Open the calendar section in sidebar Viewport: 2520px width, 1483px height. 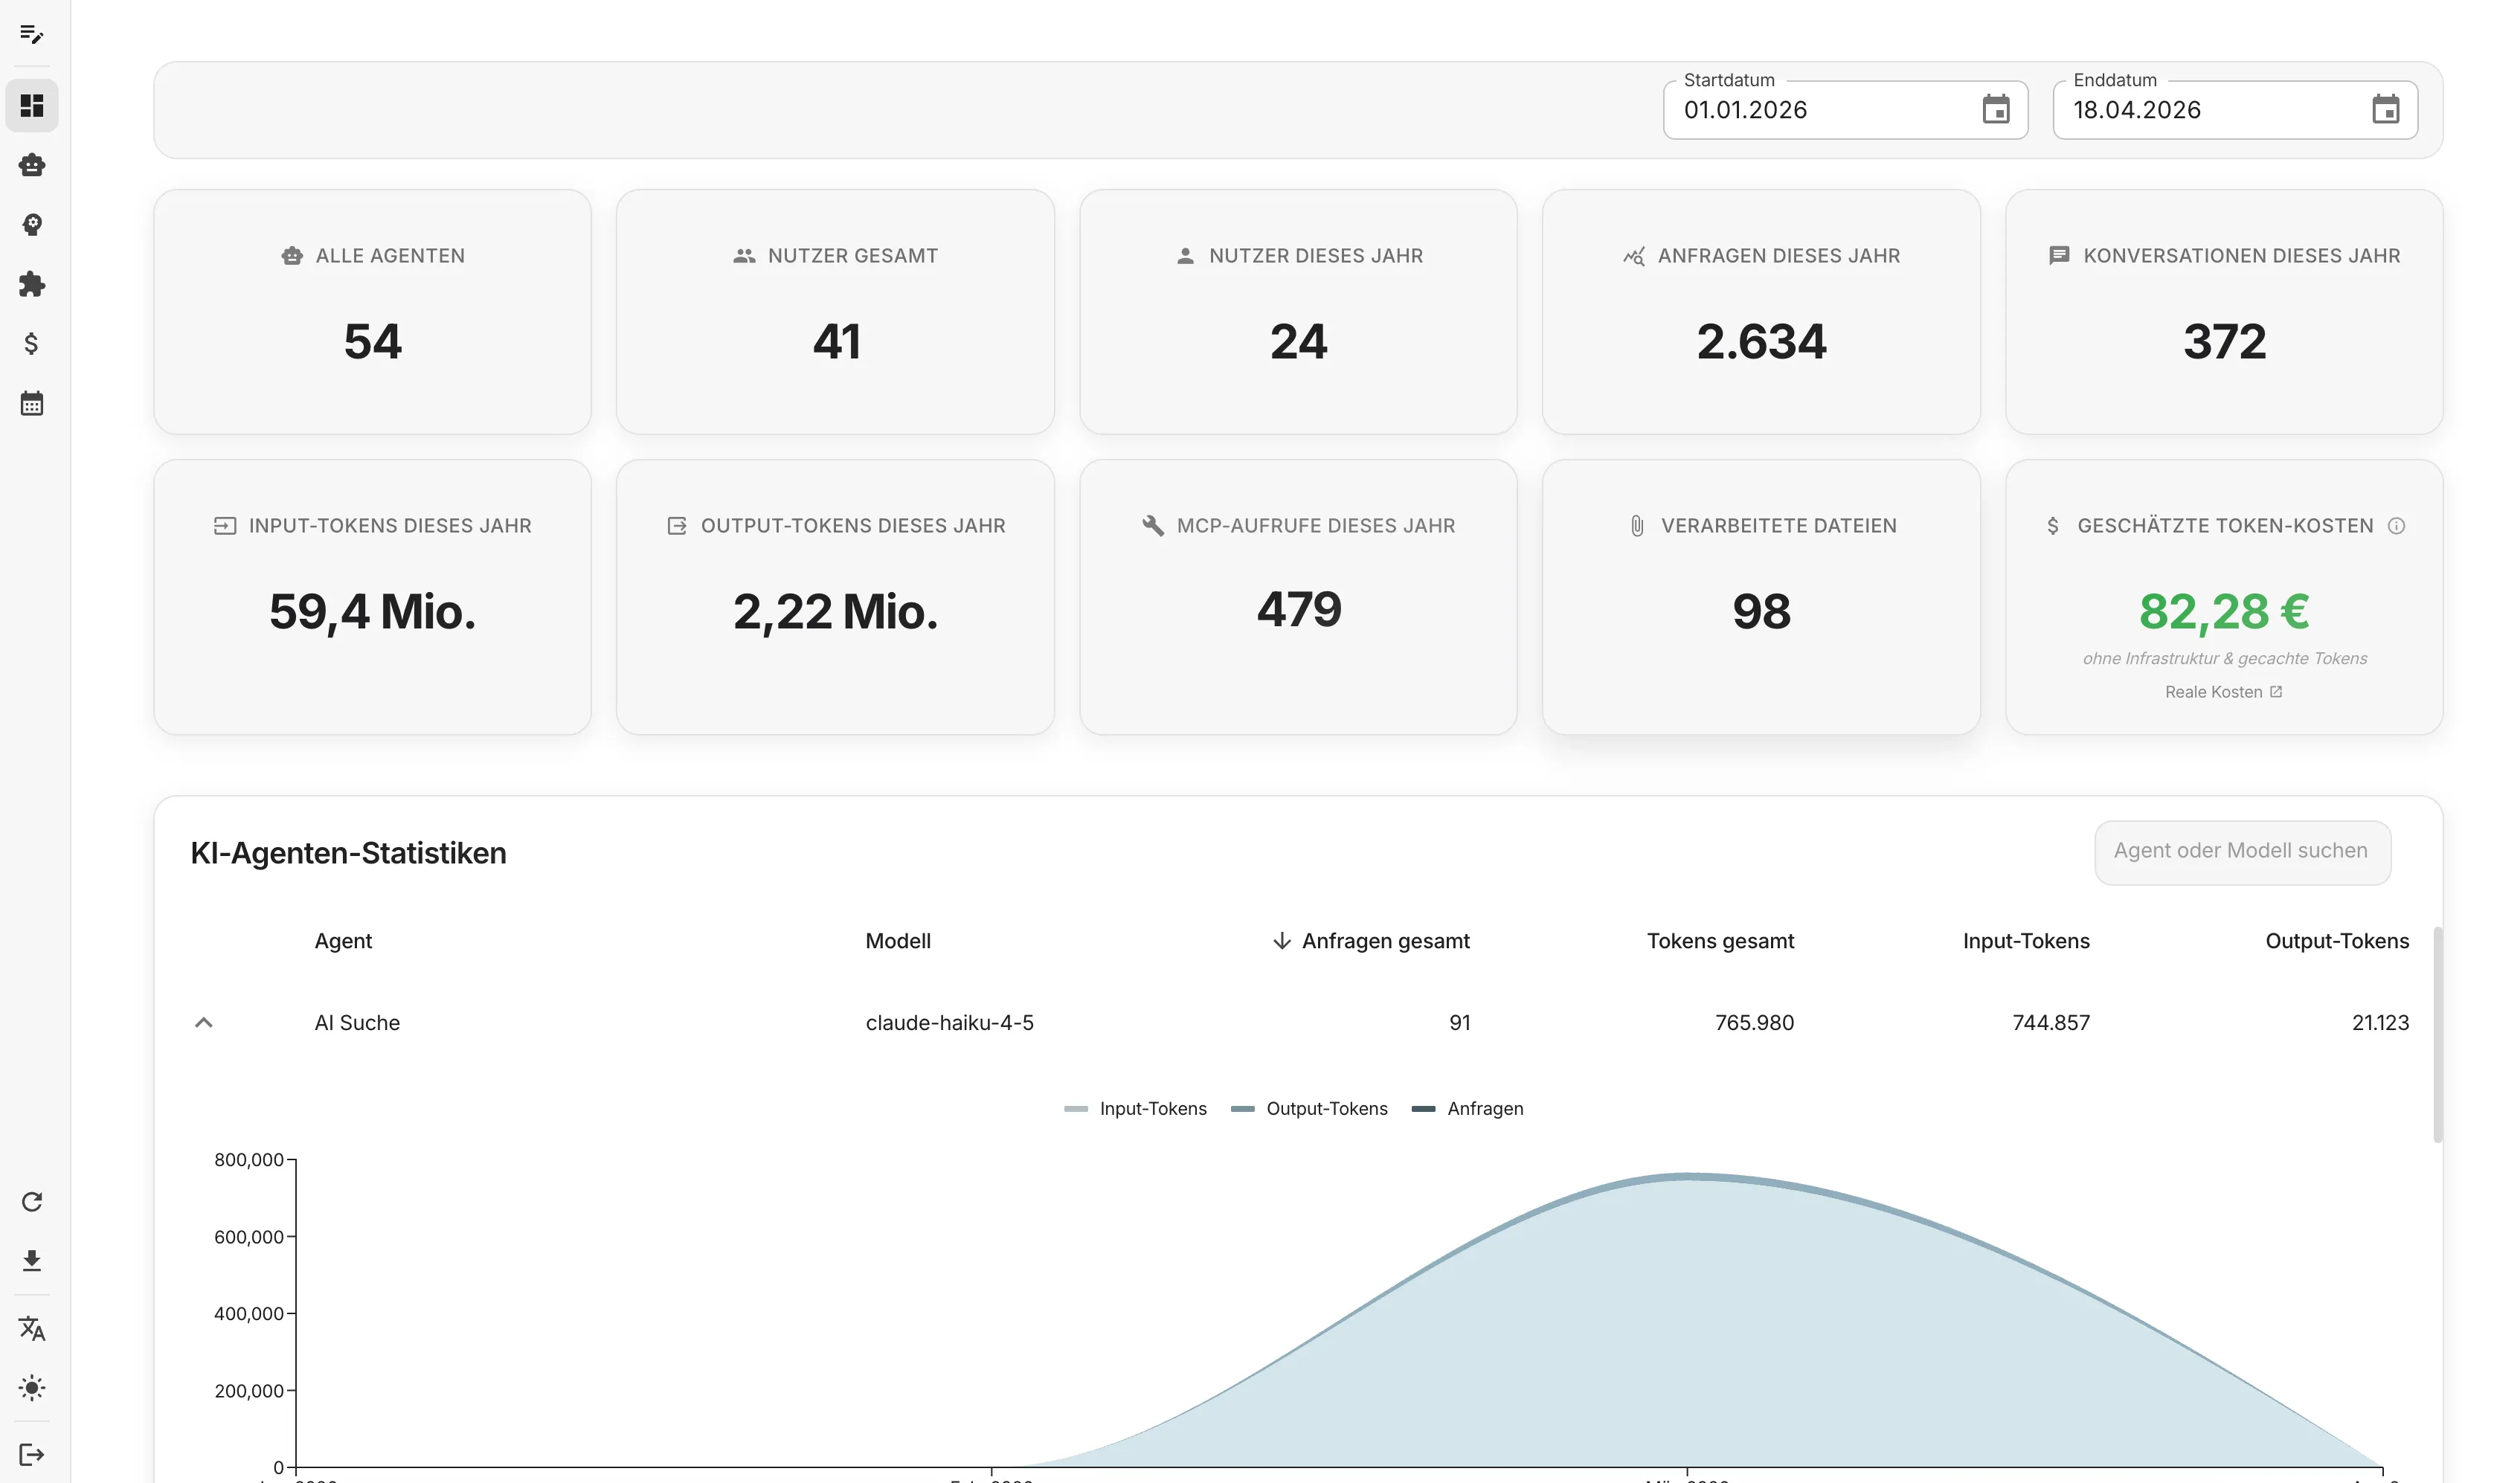33,403
